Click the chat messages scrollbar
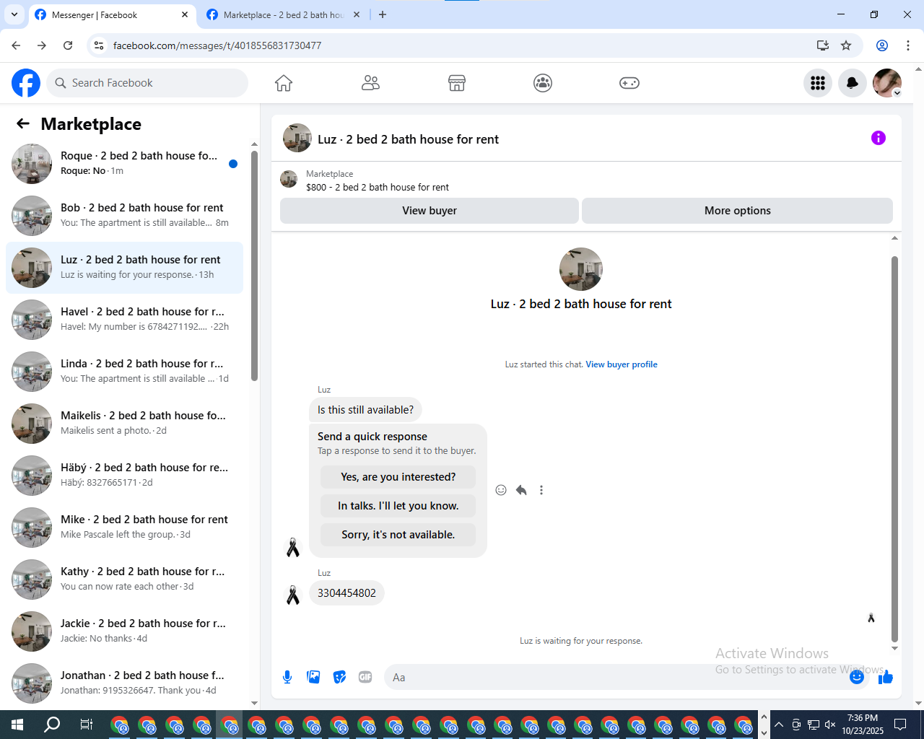This screenshot has width=924, height=739. click(x=894, y=447)
